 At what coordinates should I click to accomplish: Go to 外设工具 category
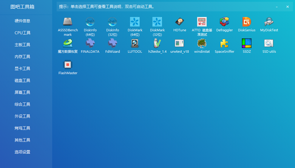22,116
